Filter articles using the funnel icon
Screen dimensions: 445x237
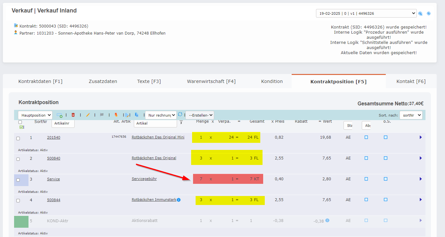tap(181, 123)
